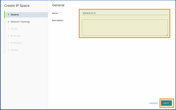Open the Review step
This screenshot has height=110, width=176.
(x=14, y=50)
